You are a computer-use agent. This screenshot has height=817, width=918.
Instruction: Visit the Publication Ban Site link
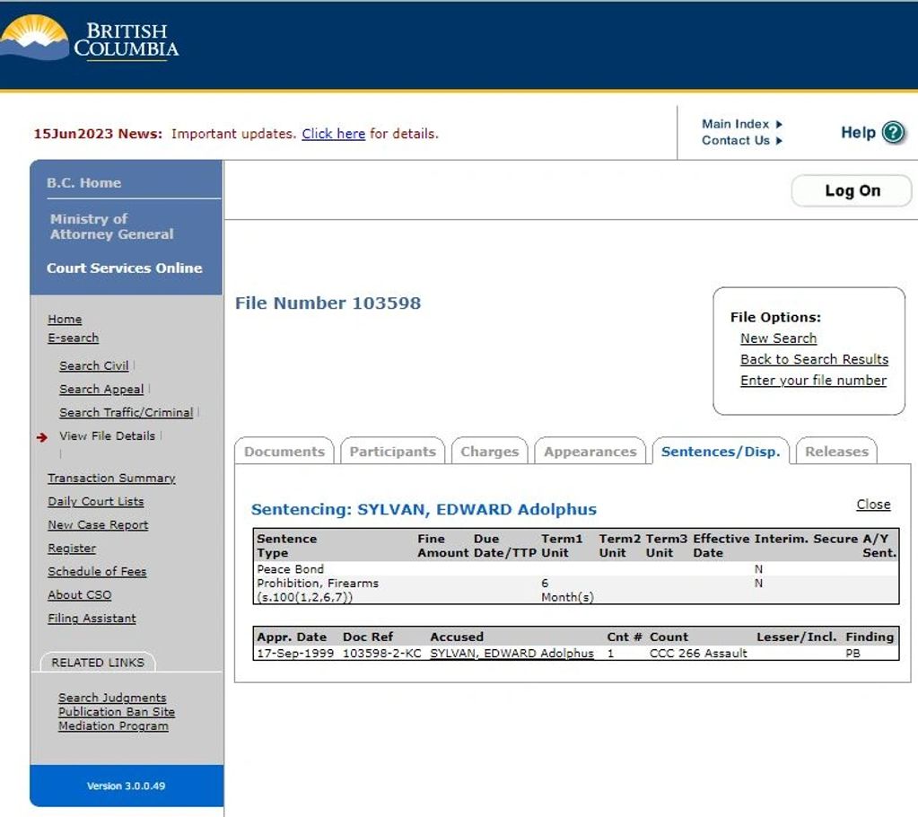[x=117, y=712]
